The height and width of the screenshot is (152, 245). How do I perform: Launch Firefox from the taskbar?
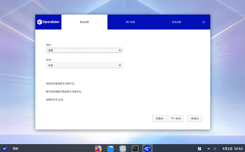(98, 149)
